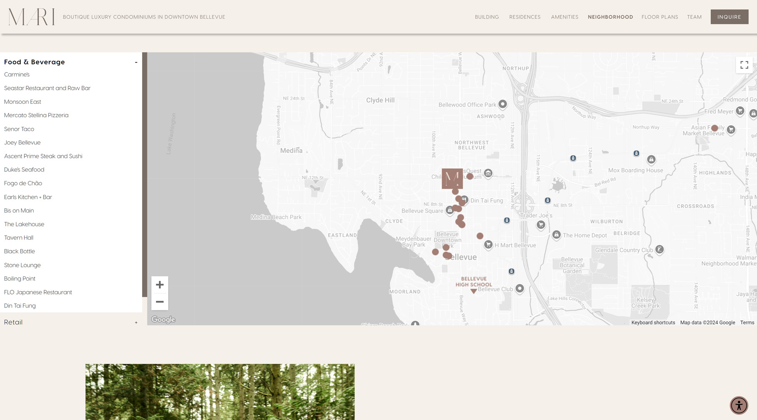
Task: Select Din Tai Fung in the list
Action: pos(20,306)
